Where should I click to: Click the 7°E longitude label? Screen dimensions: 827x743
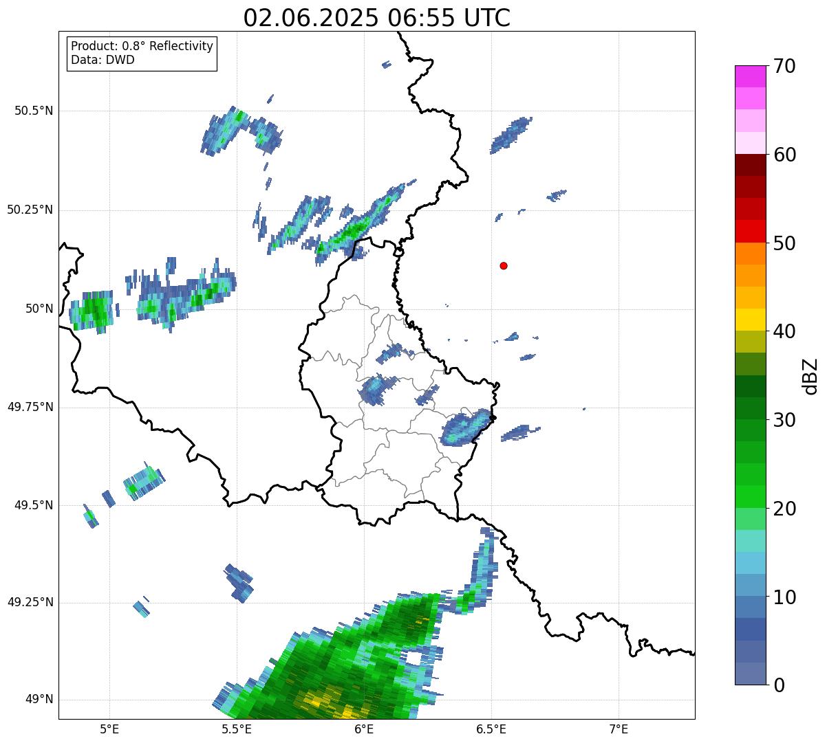(619, 729)
